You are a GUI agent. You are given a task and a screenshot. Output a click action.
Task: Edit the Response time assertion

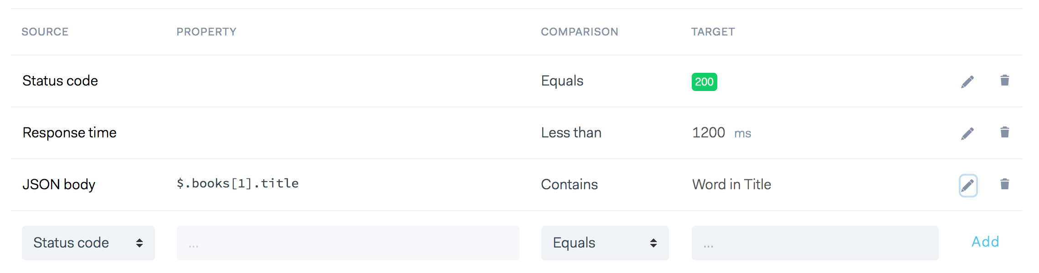pyautogui.click(x=968, y=132)
